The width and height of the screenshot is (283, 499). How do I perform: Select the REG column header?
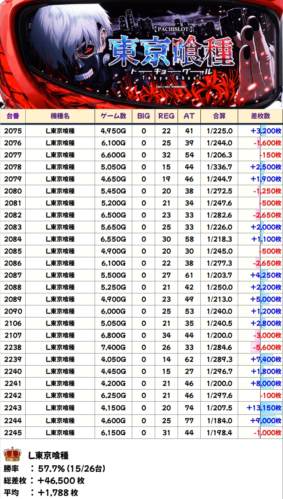point(166,116)
